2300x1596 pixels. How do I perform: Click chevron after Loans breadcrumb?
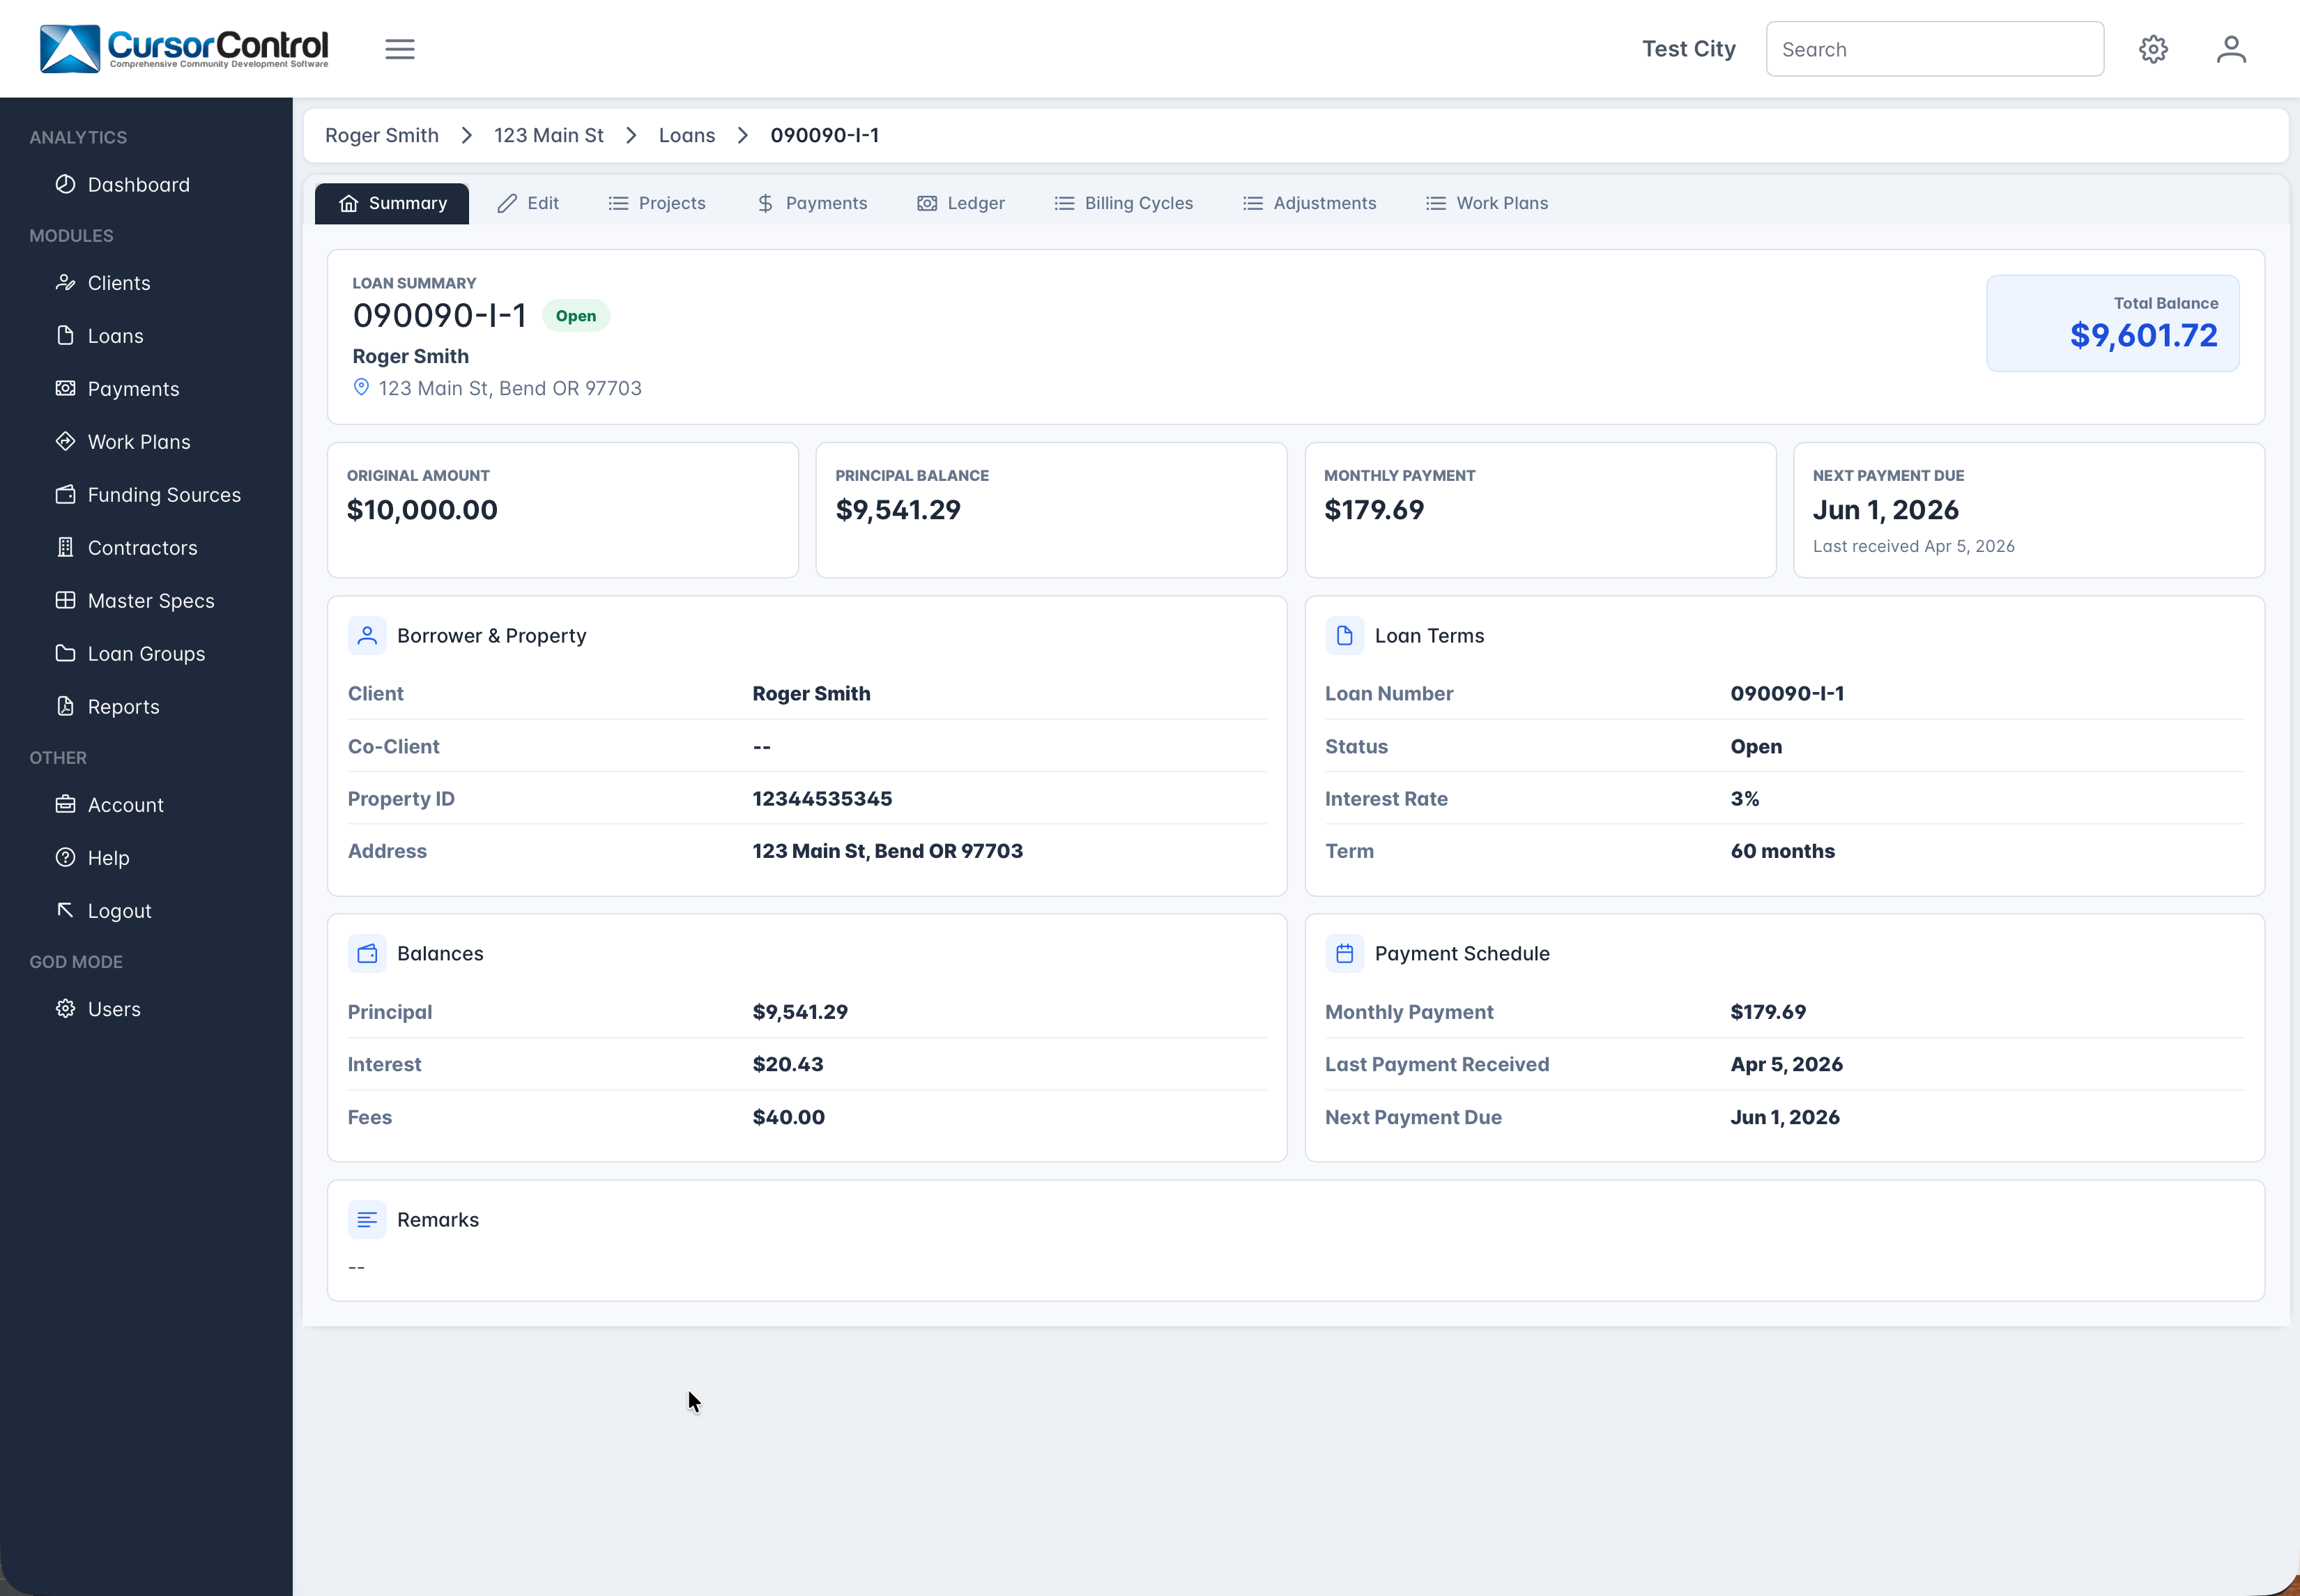click(x=743, y=135)
